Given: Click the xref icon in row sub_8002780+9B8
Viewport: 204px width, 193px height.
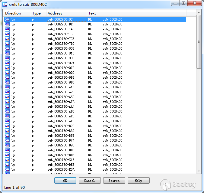Looking at the screenshot, I should pos(7,77).
